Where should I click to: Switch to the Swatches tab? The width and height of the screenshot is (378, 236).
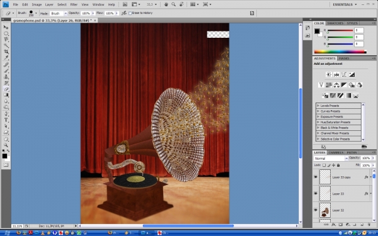335,23
